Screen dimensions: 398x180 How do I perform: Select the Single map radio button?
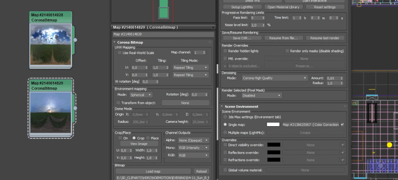[225, 125]
